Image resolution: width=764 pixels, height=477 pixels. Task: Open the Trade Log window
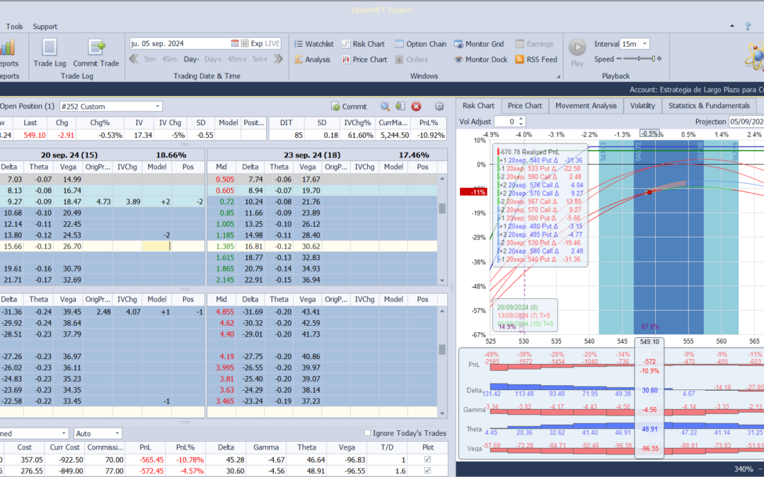pyautogui.click(x=50, y=52)
